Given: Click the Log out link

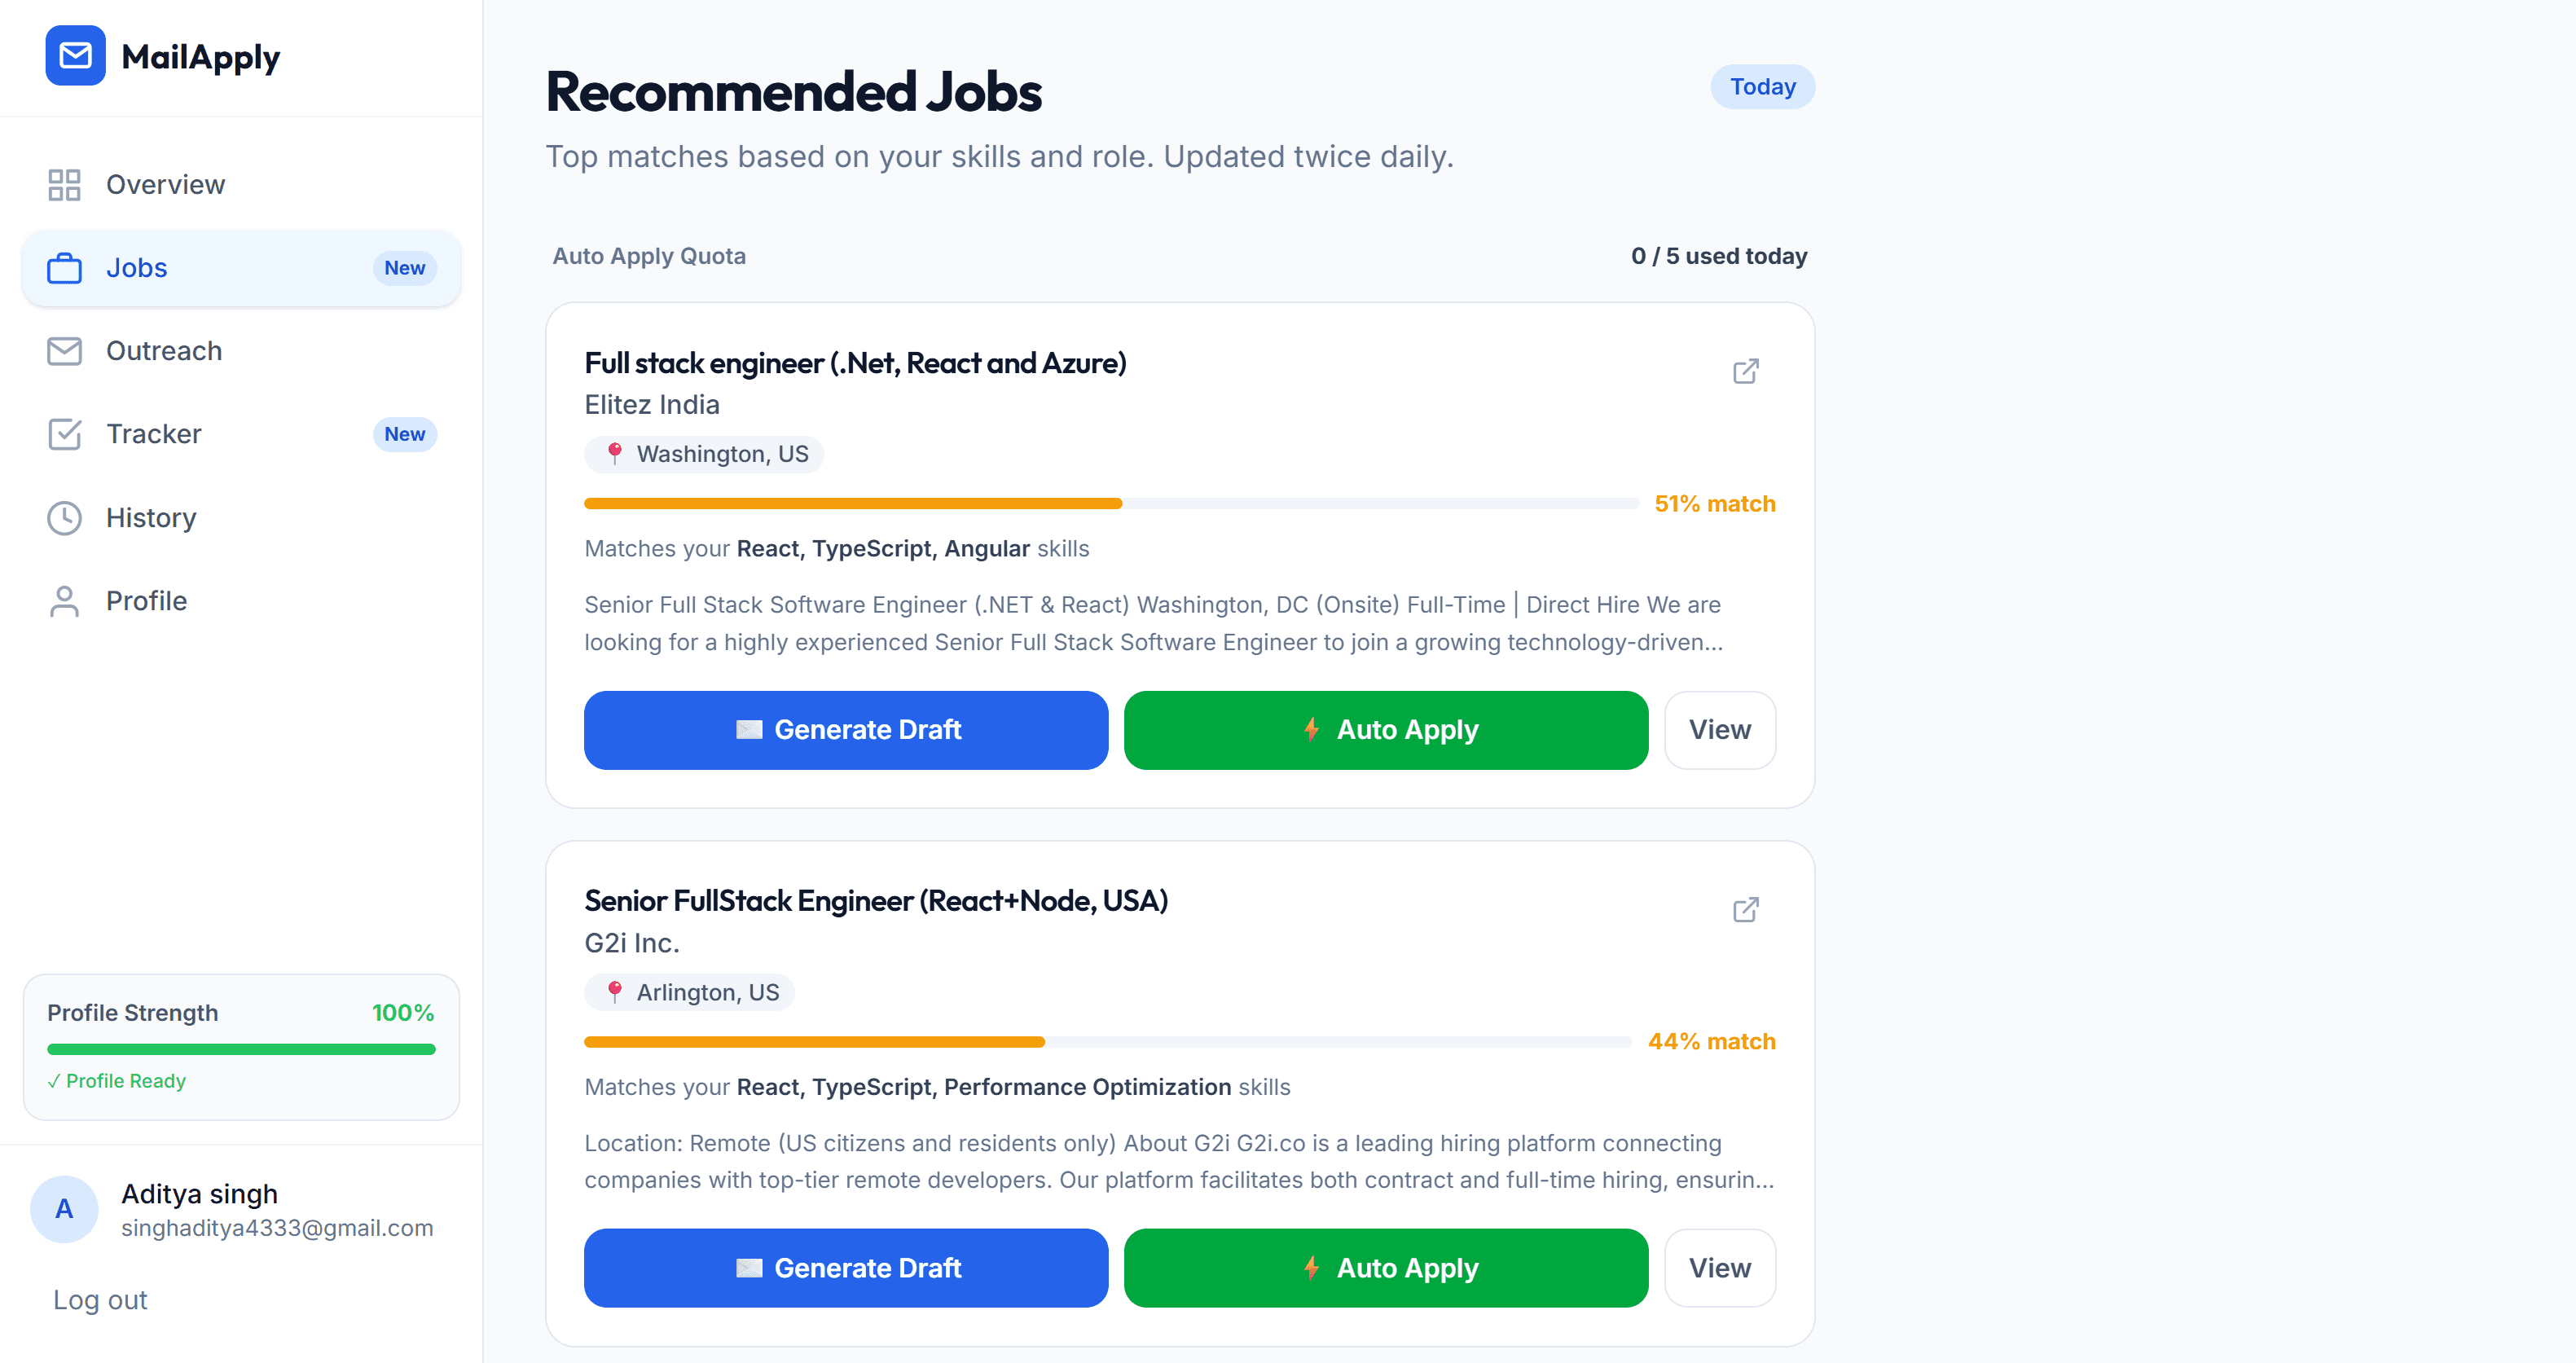Looking at the screenshot, I should tap(99, 1299).
